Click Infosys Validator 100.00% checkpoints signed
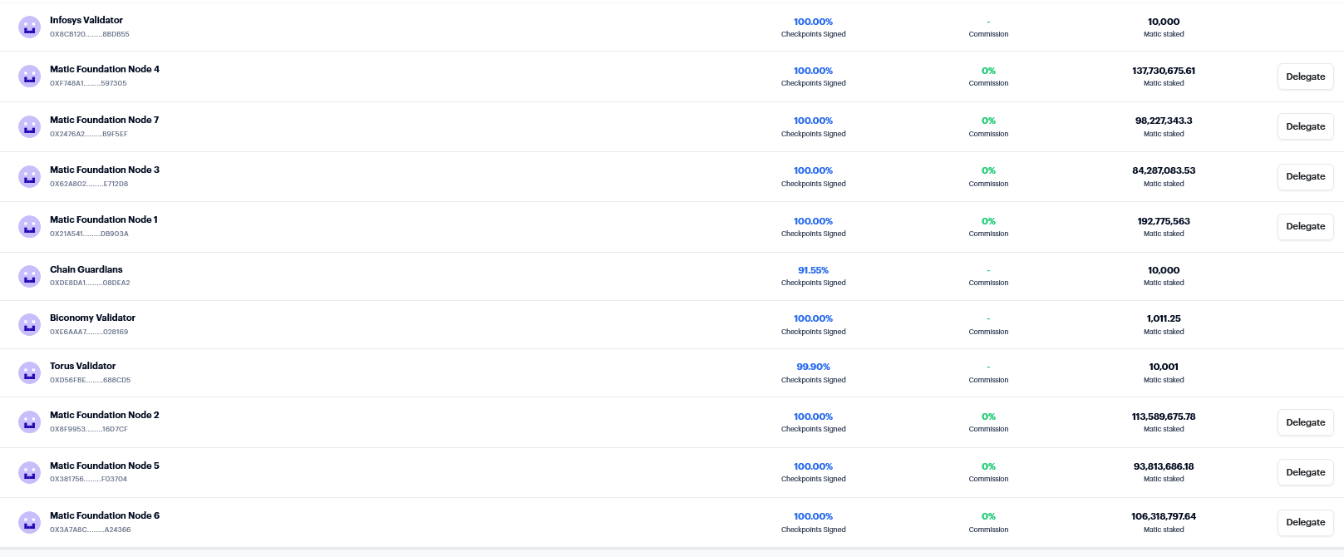This screenshot has height=557, width=1344. point(813,22)
